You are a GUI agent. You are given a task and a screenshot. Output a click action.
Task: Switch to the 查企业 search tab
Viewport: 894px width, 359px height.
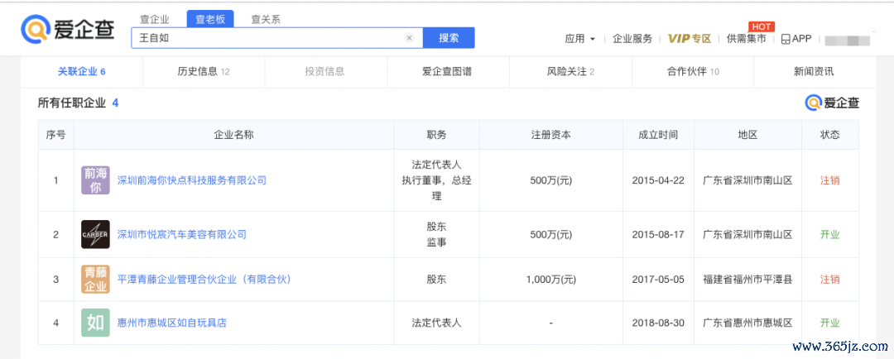(155, 19)
